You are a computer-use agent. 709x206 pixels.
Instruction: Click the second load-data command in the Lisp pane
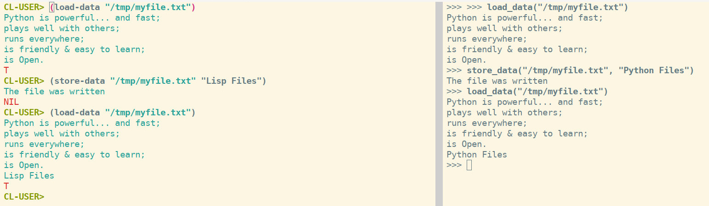pyautogui.click(x=122, y=113)
